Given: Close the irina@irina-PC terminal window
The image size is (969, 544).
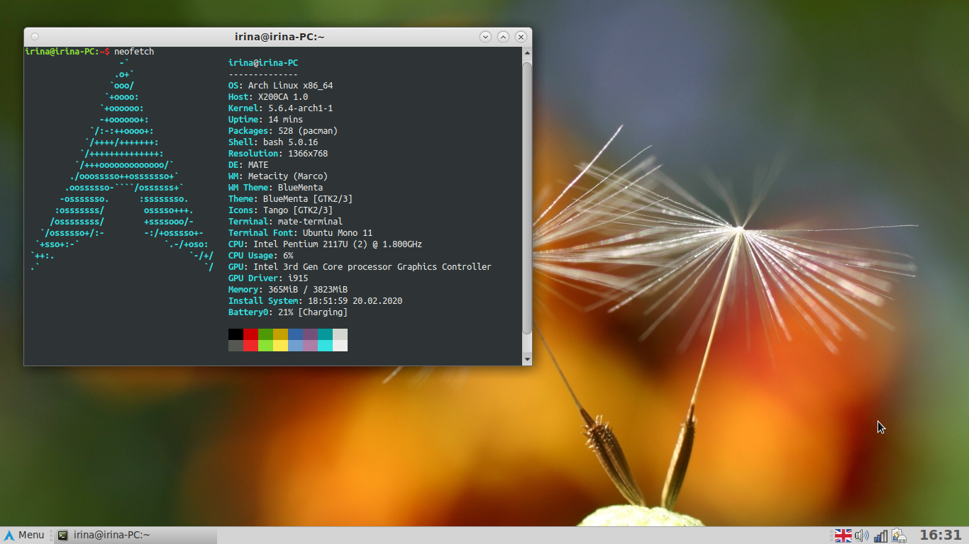Looking at the screenshot, I should click(x=521, y=37).
